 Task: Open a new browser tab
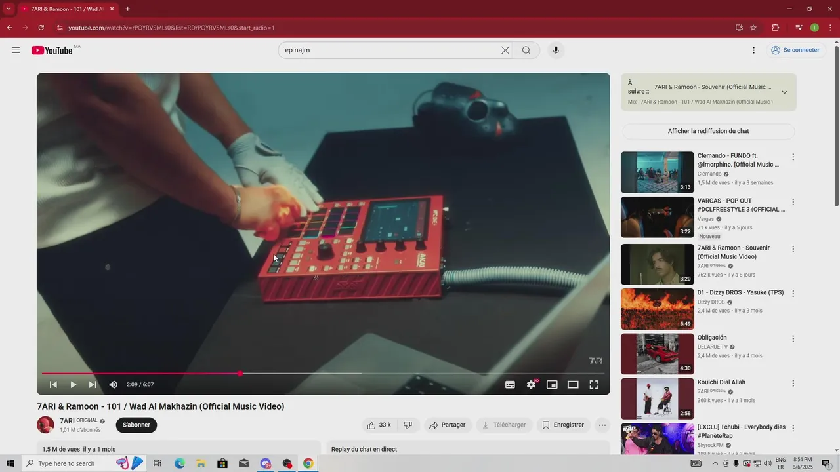coord(127,9)
